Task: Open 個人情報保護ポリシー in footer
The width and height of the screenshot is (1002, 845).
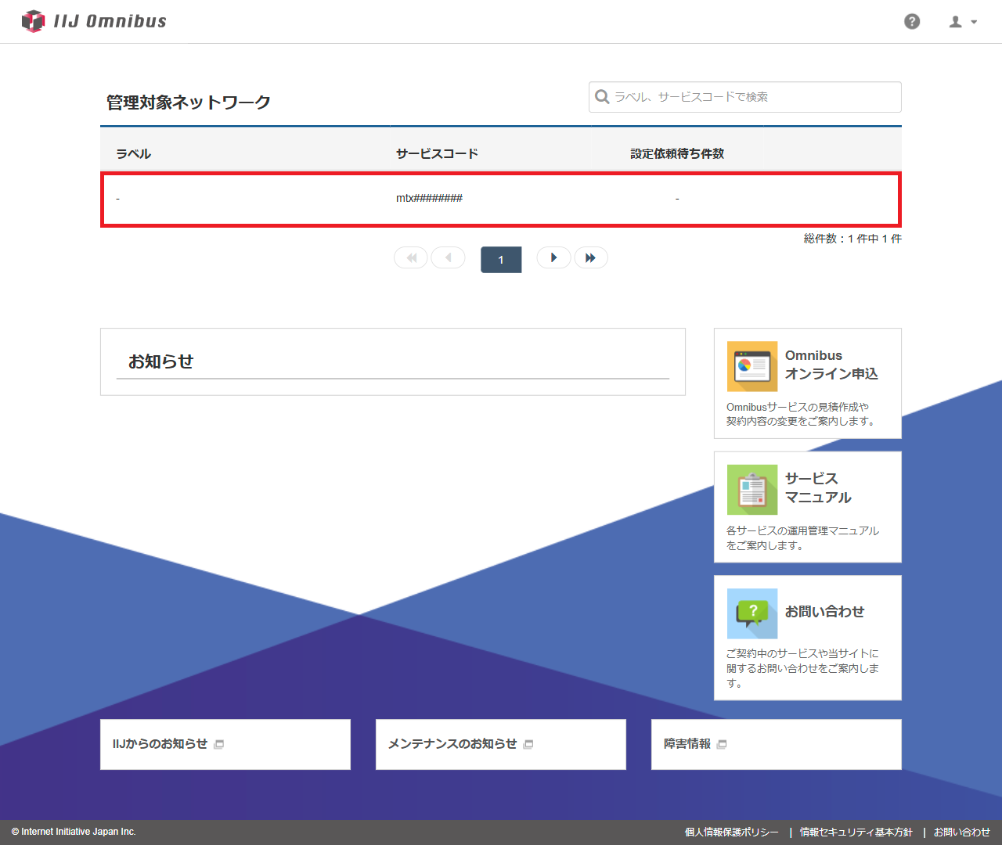Action: coord(731,832)
